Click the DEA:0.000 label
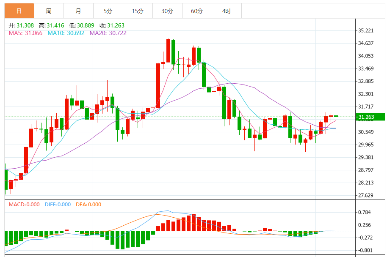387x257 pixels. pos(88,205)
